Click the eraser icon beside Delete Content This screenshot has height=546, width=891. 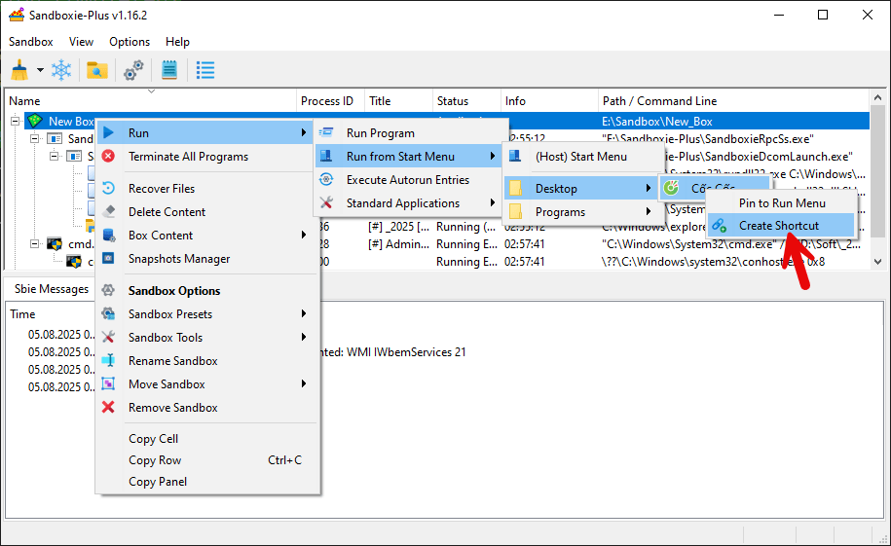pos(108,211)
